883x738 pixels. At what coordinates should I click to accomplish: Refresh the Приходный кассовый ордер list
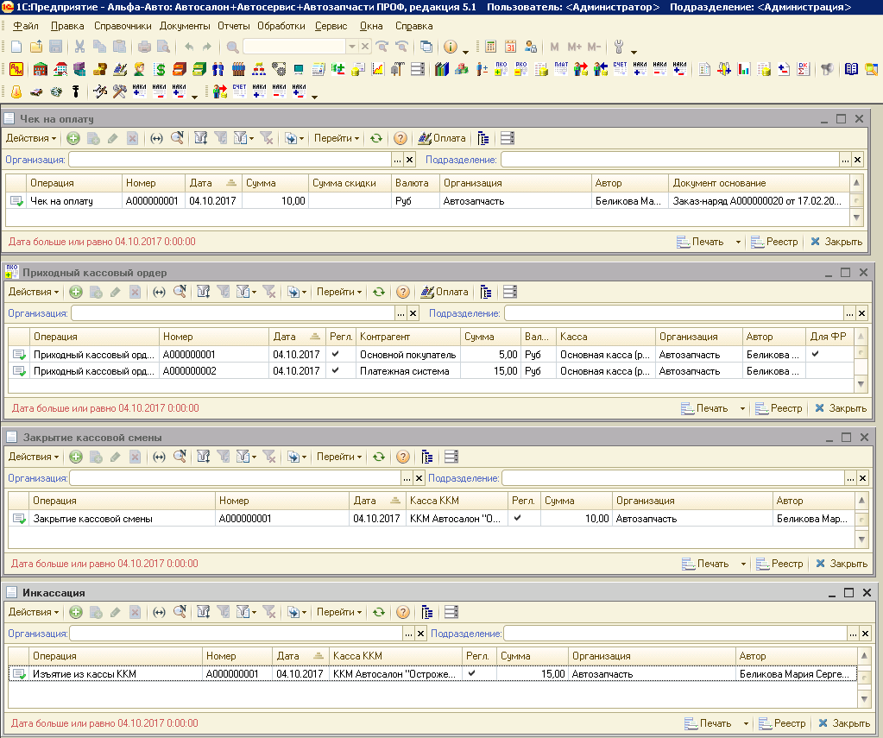[379, 292]
